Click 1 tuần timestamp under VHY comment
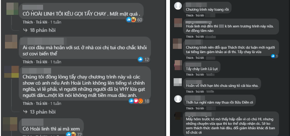This screenshot has height=136, width=290. pyautogui.click(x=56, y=103)
